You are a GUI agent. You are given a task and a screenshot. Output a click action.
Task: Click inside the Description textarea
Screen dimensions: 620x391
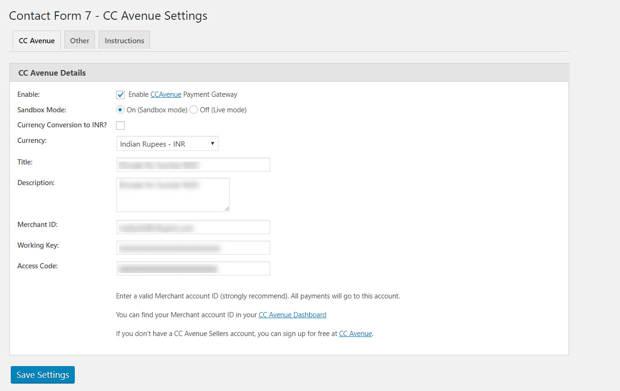173,195
